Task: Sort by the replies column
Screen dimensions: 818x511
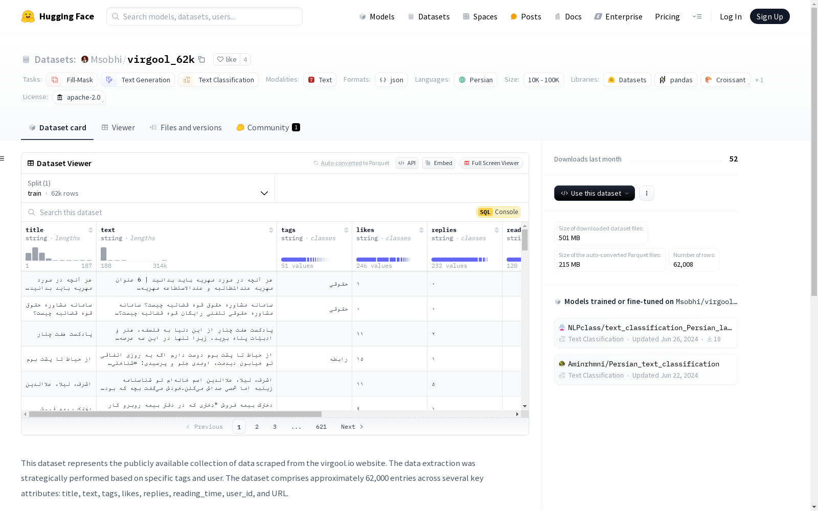Action: (496, 230)
